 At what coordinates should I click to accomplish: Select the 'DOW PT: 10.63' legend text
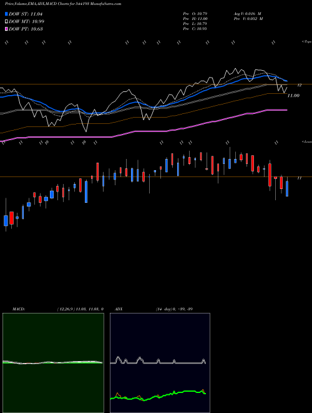click(26, 29)
